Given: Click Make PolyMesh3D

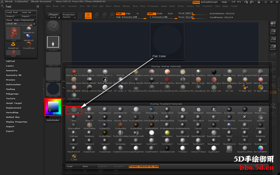Looking at the screenshot, I should tap(25, 20).
